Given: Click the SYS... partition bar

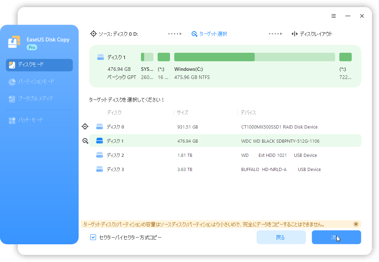Looking at the screenshot, I should 147,57.
